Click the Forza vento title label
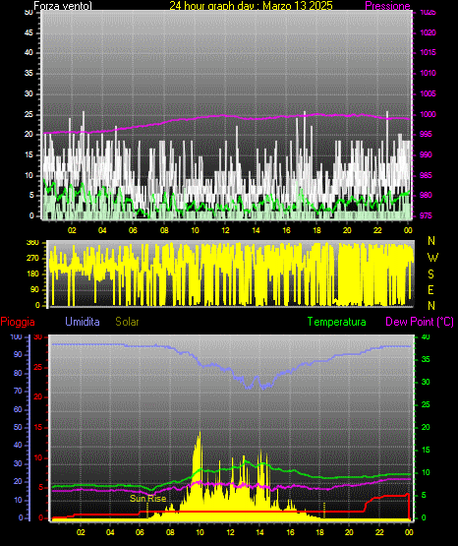This screenshot has width=458, height=546. point(63,6)
